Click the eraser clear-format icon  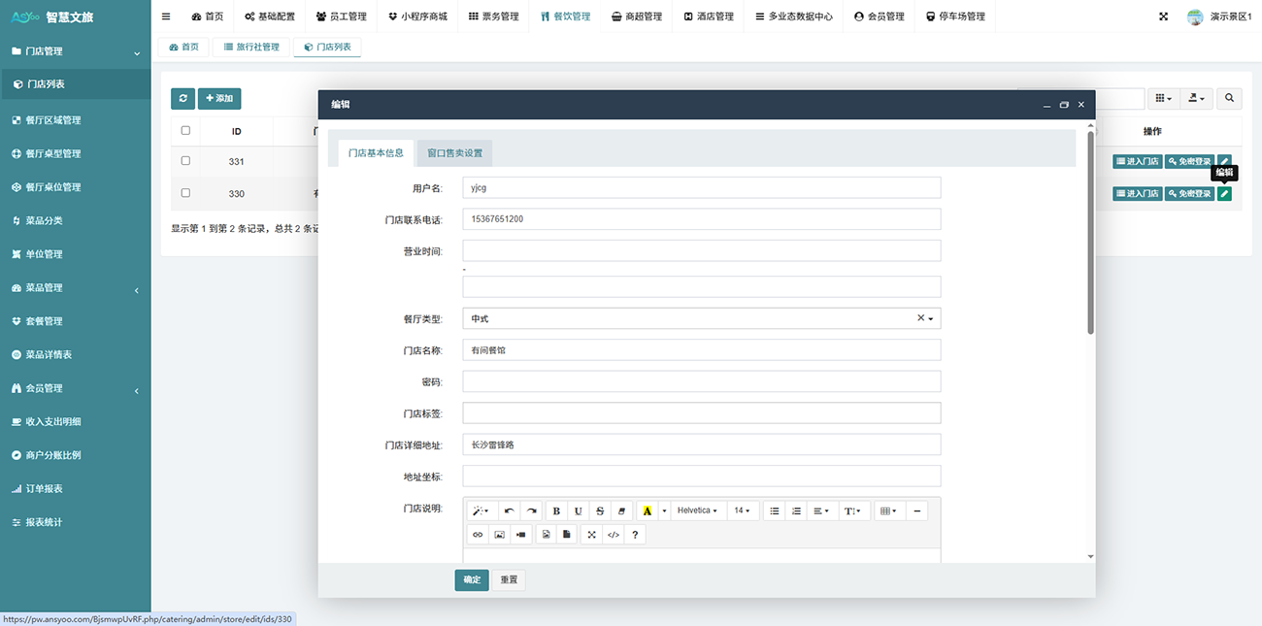[621, 511]
